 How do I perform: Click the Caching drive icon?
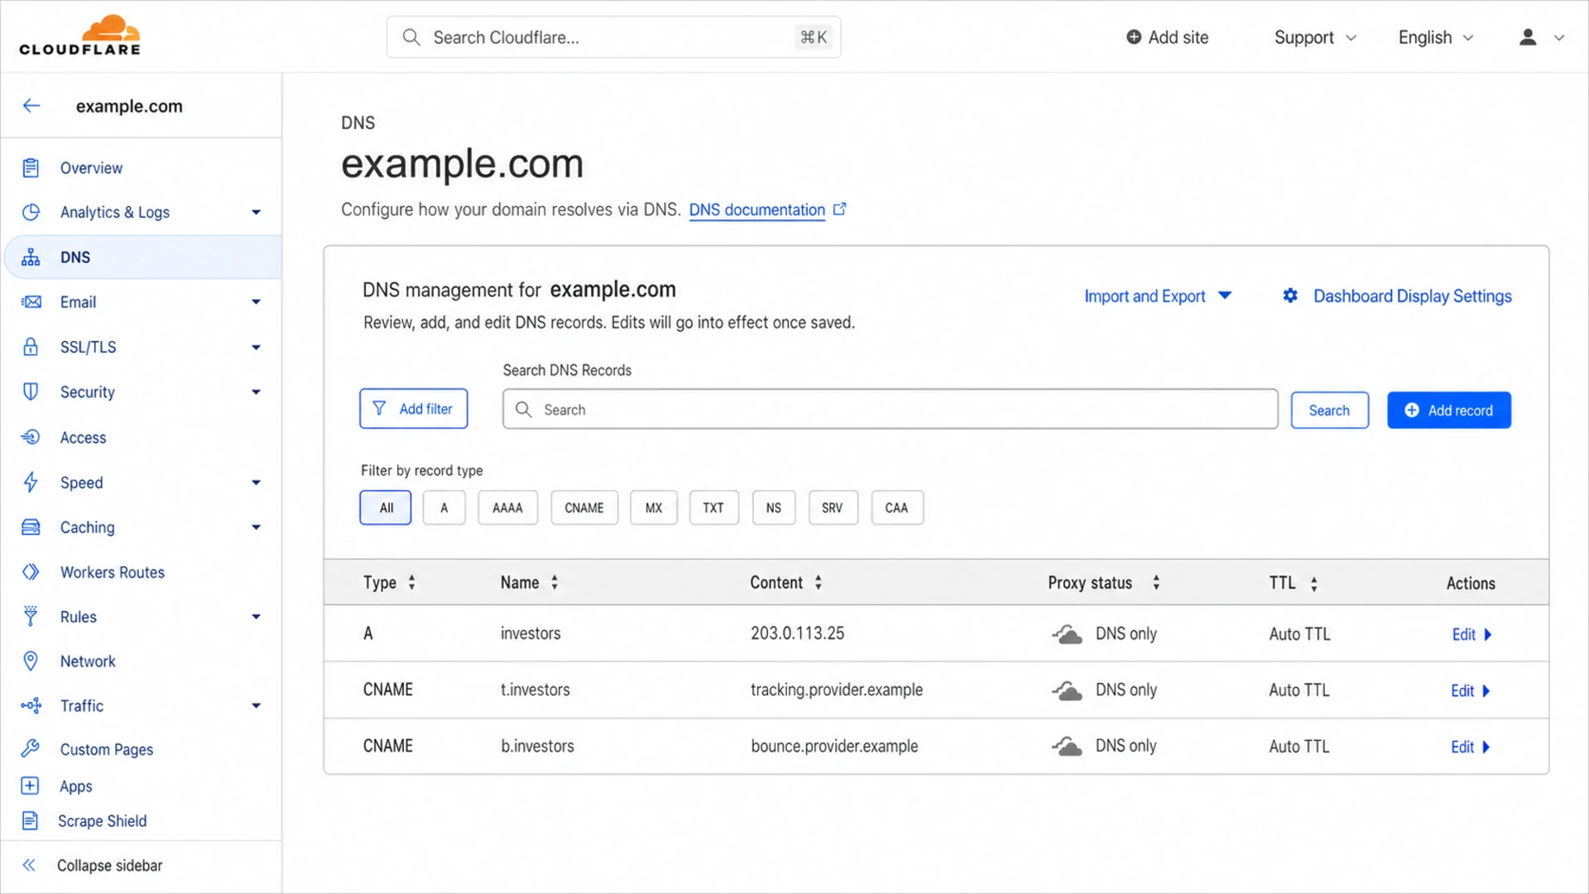(x=31, y=527)
